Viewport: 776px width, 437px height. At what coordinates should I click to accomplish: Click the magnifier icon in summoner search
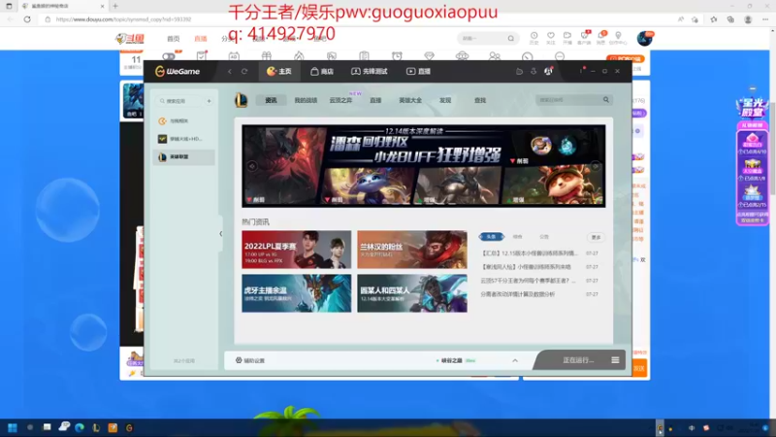(x=606, y=100)
